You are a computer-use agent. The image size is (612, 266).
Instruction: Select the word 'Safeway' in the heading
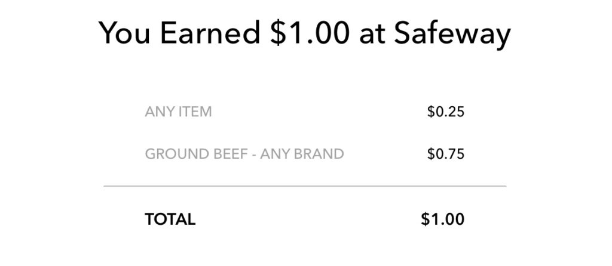452,34
